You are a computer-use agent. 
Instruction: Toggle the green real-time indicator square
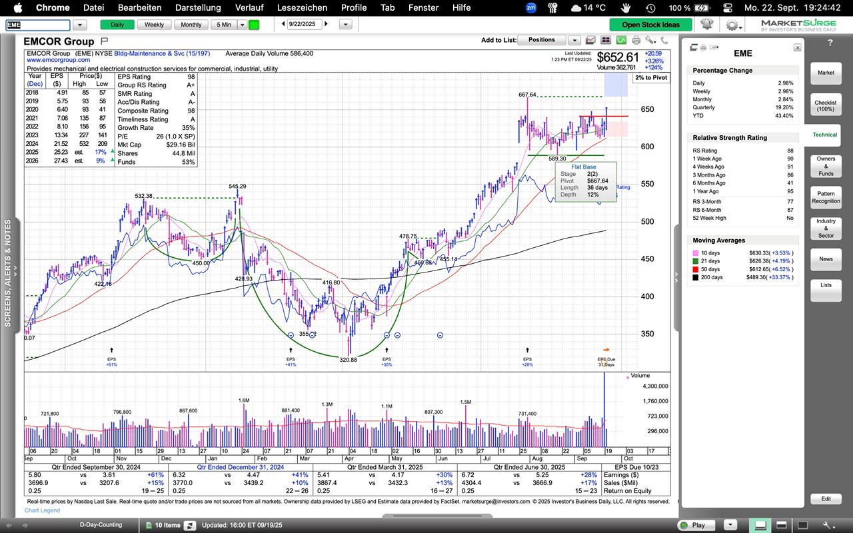click(x=254, y=25)
